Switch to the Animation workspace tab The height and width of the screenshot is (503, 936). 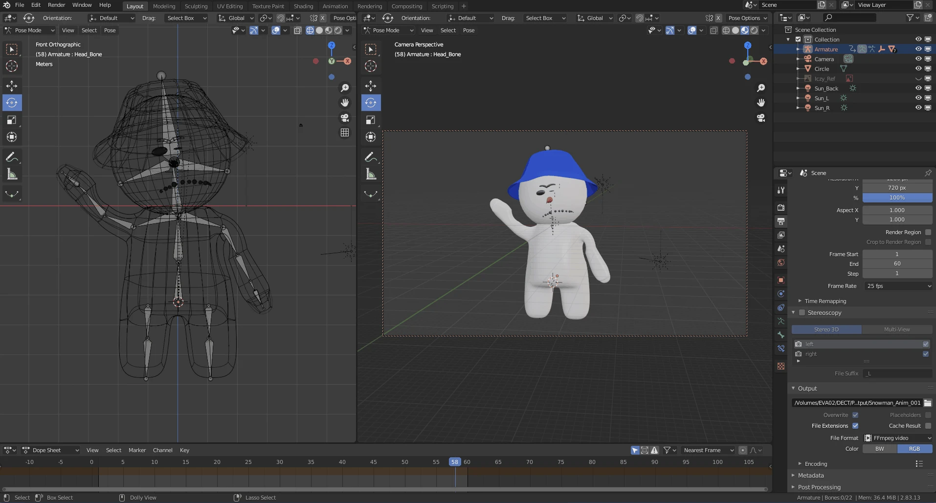[x=335, y=6]
